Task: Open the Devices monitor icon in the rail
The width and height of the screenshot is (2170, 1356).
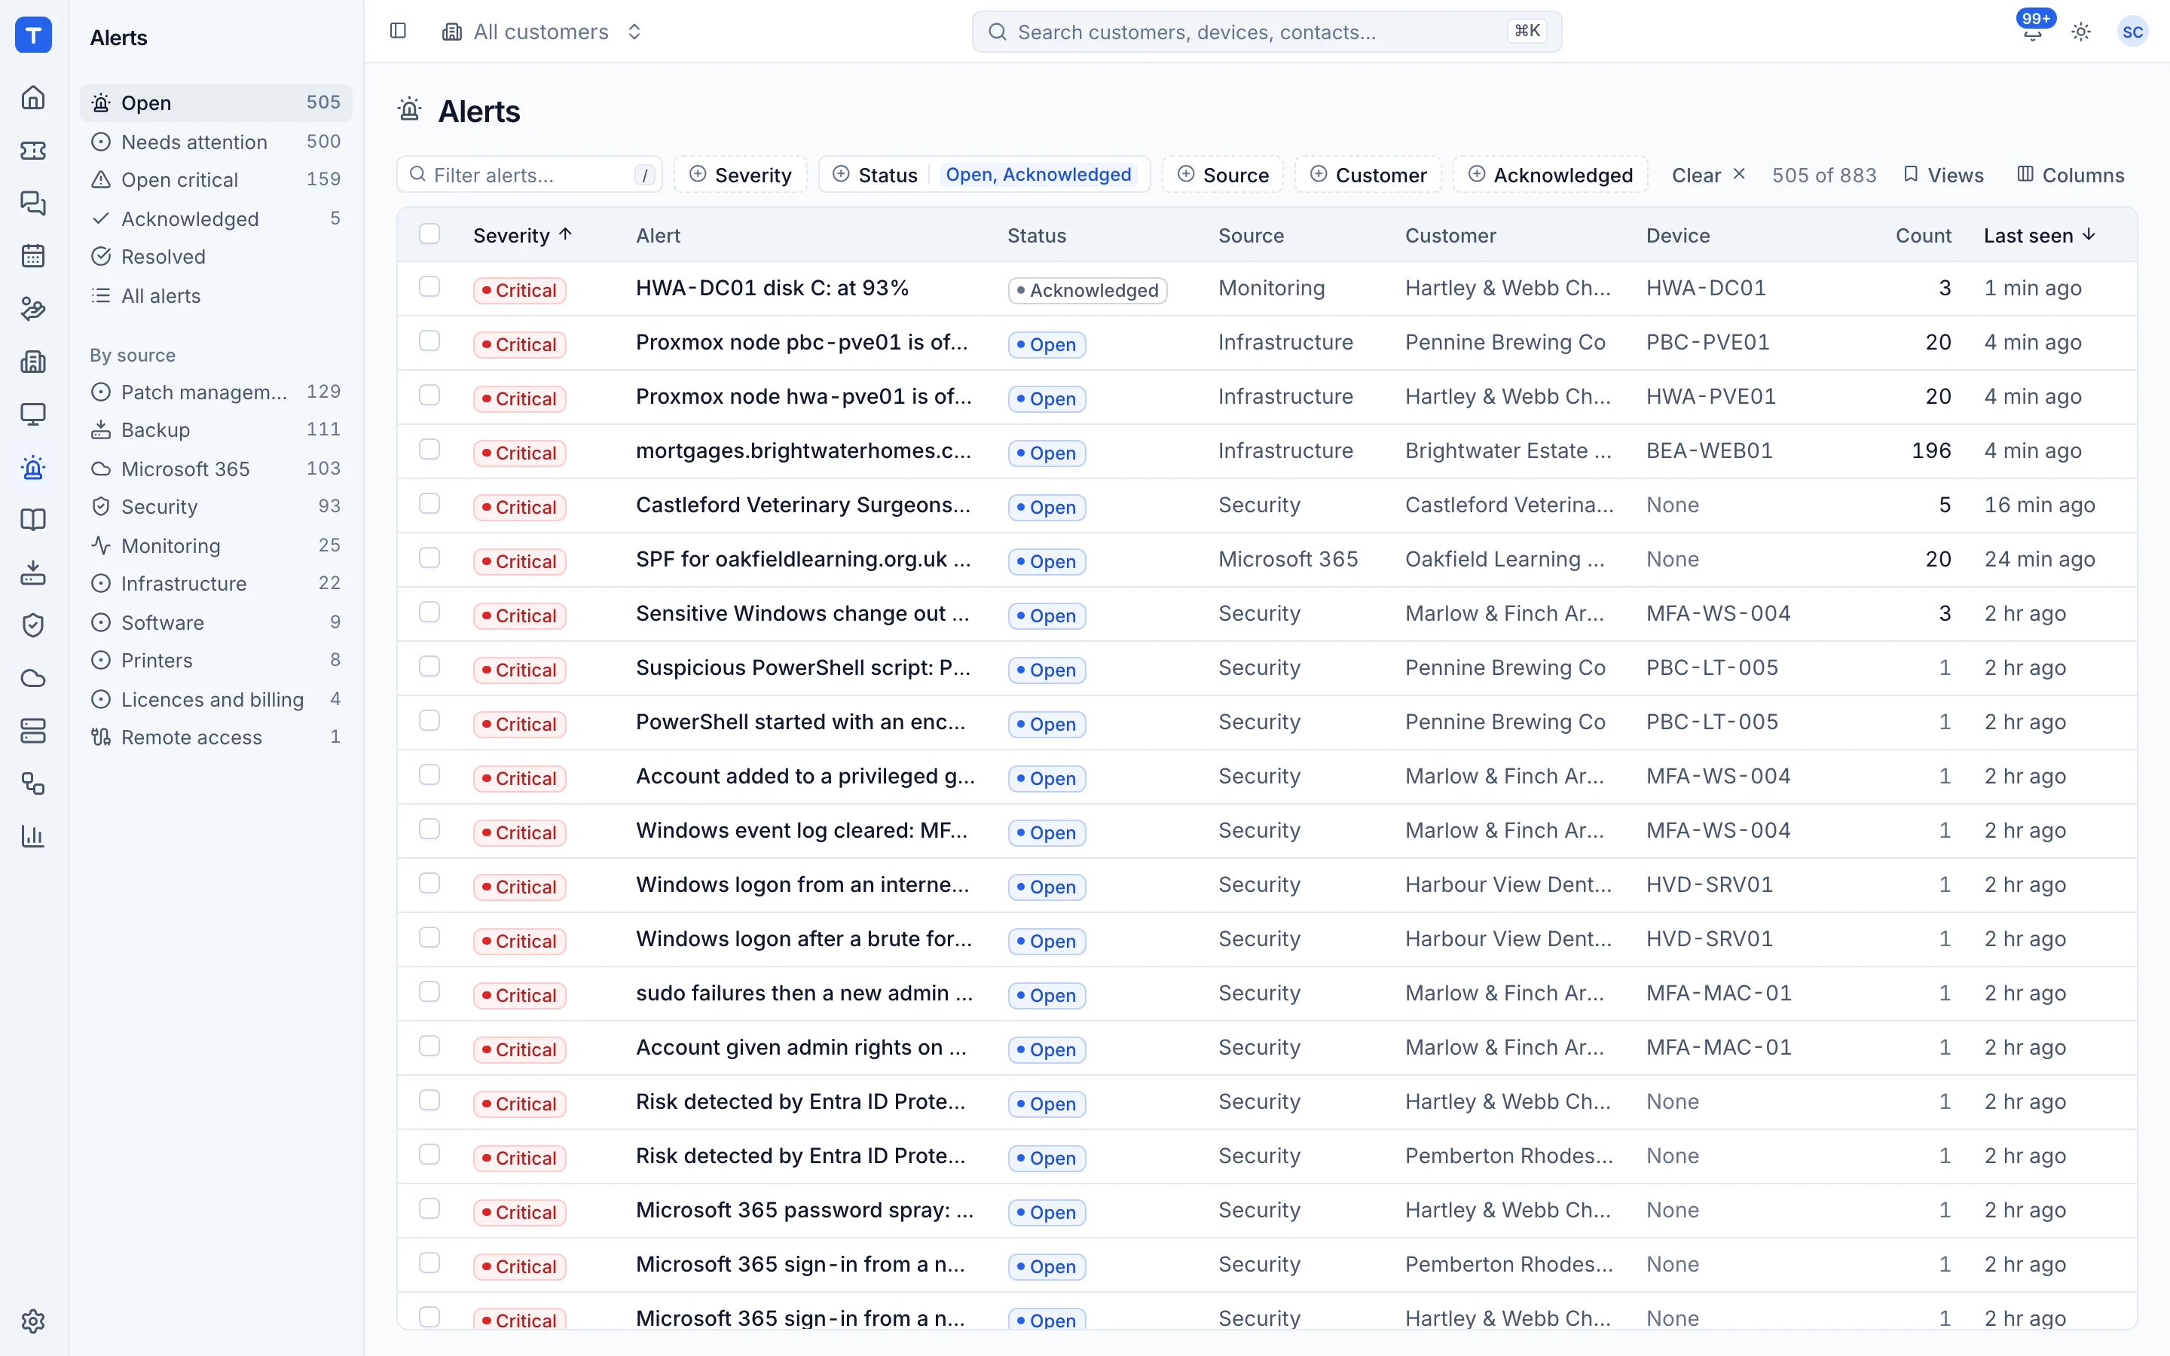Action: pos(33,414)
